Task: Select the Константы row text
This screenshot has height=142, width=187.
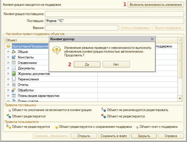Action: [26, 57]
